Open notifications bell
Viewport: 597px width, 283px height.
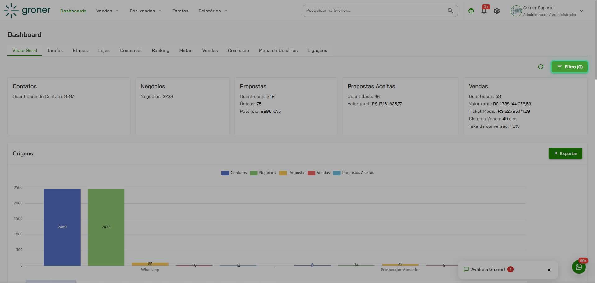484,11
